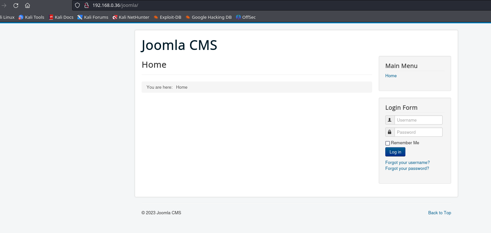The image size is (491, 233).
Task: Open the Kali Tools bookmark
Action: (31, 17)
